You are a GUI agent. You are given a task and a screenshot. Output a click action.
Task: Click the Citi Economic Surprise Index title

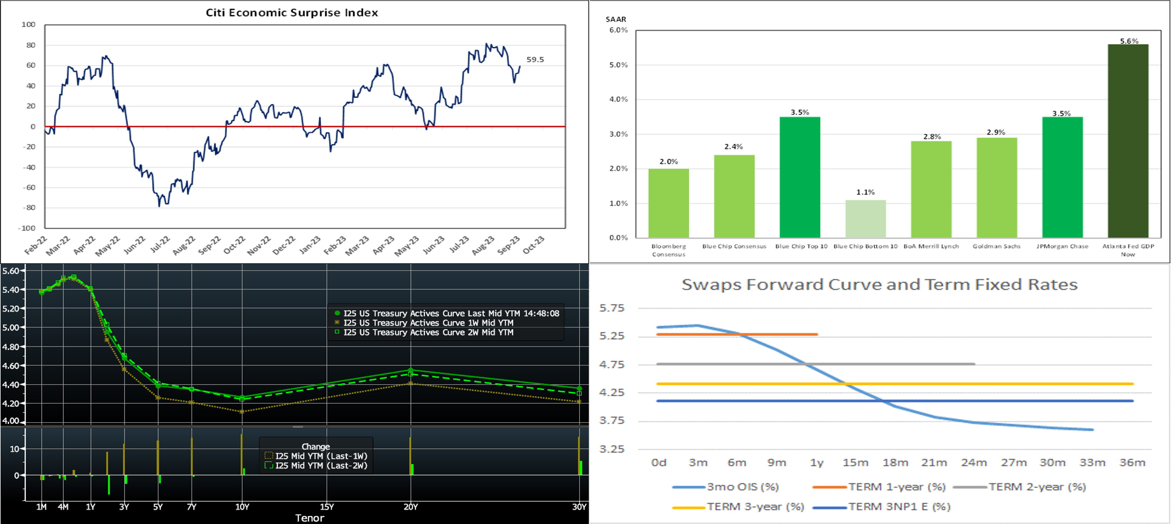[292, 13]
